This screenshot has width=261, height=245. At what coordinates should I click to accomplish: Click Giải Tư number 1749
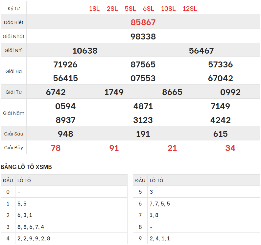point(114,92)
